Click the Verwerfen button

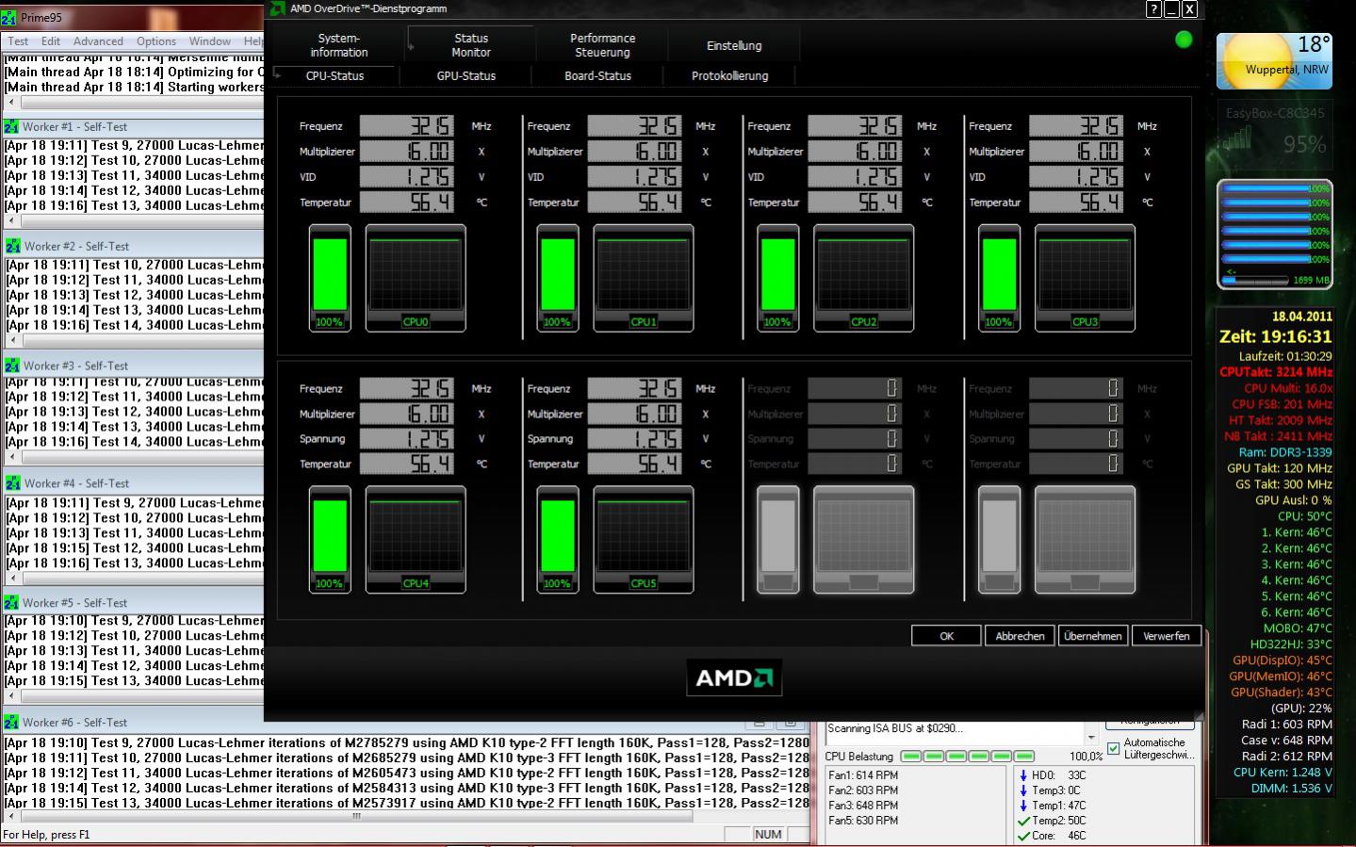(1167, 636)
